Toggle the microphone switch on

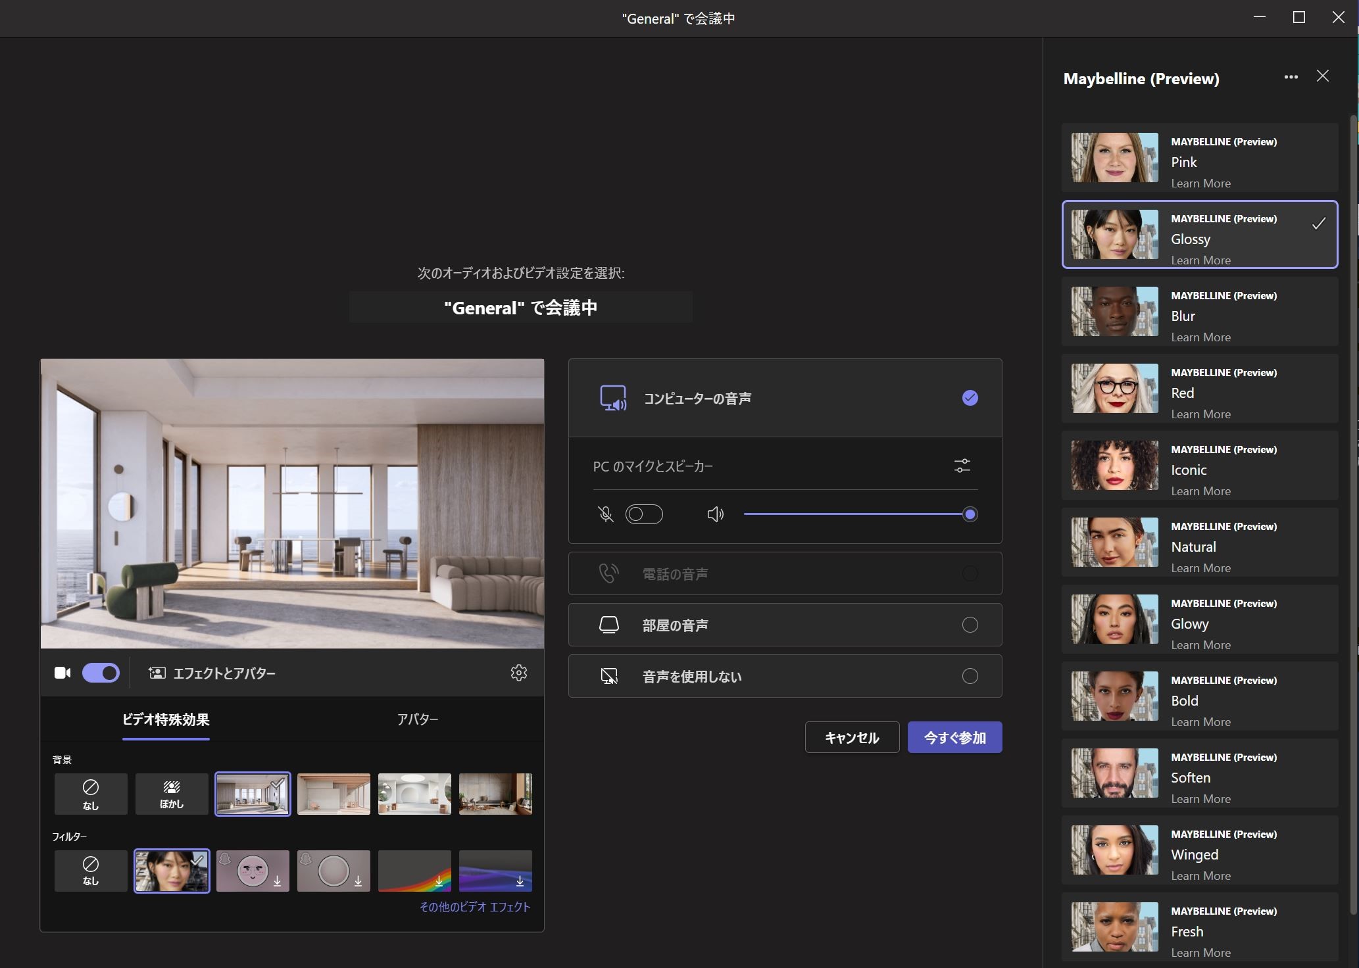coord(643,514)
